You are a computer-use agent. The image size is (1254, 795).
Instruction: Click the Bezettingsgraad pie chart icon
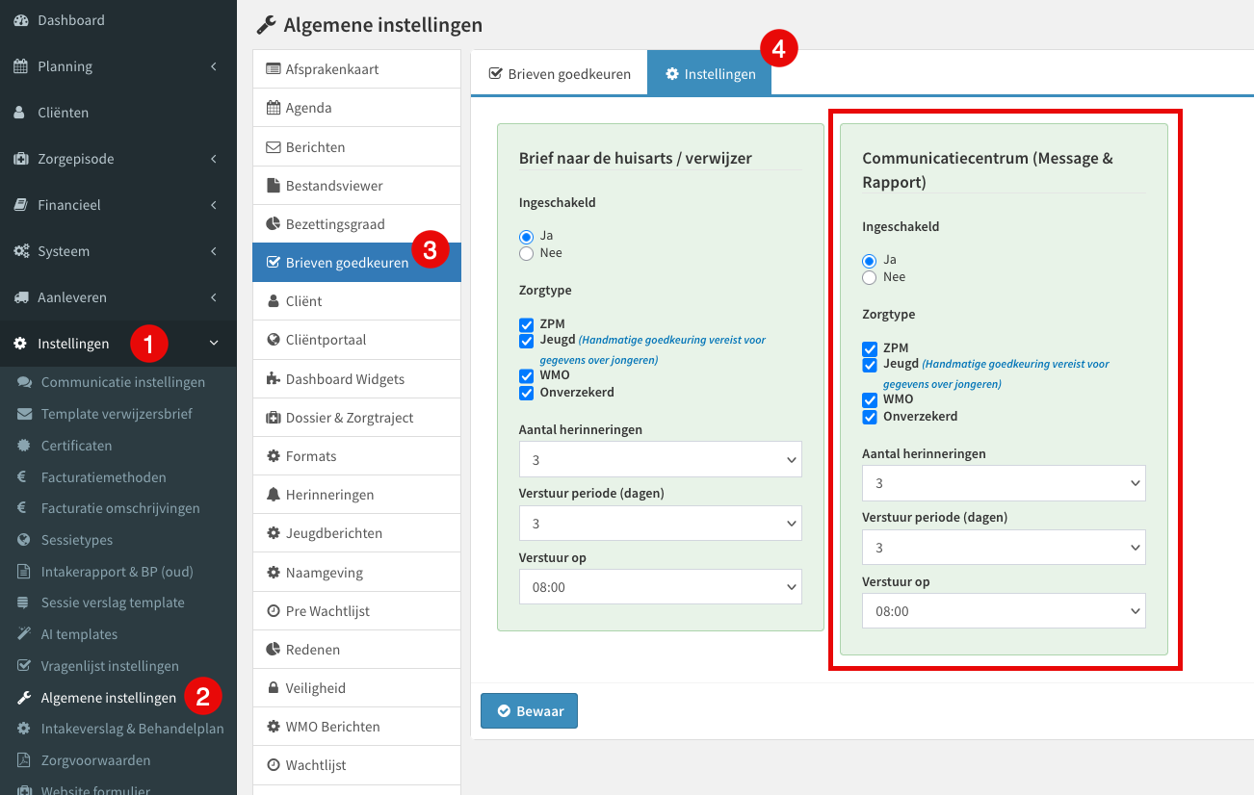tap(274, 224)
